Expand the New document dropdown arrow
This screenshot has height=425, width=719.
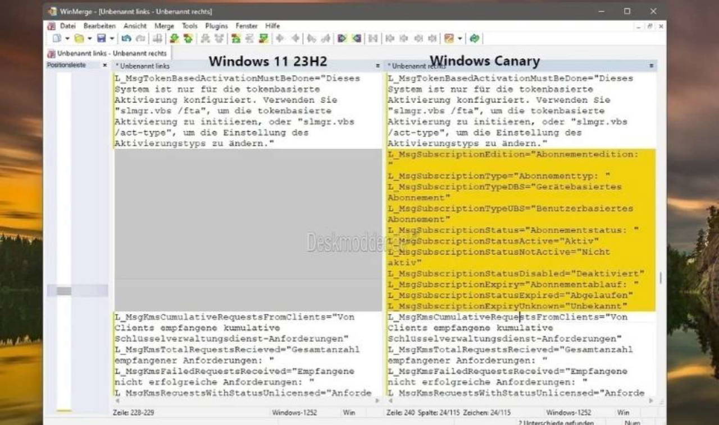tap(67, 39)
